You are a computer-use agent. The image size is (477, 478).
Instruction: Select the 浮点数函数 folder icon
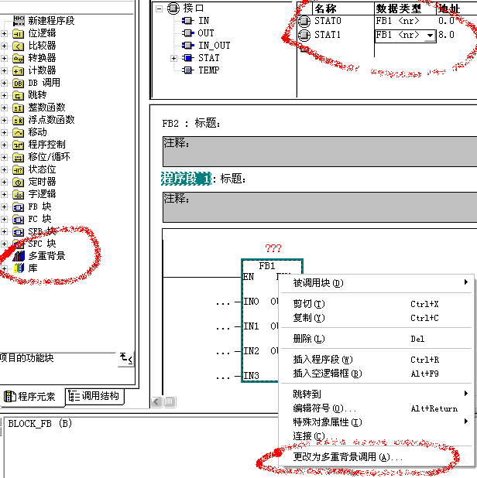click(x=19, y=120)
